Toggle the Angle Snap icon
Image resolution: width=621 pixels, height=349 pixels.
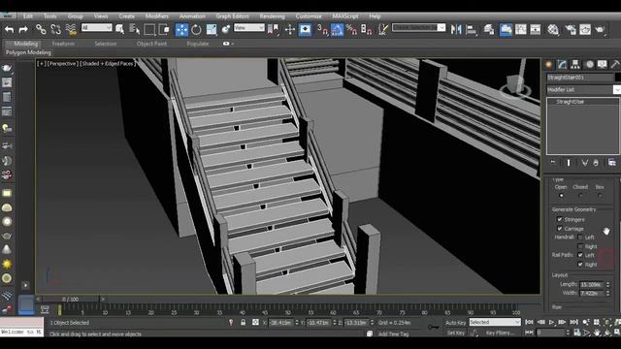coord(337,30)
